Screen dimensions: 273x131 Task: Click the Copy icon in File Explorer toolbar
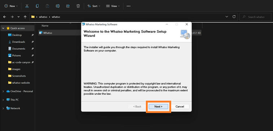[x=37, y=6]
